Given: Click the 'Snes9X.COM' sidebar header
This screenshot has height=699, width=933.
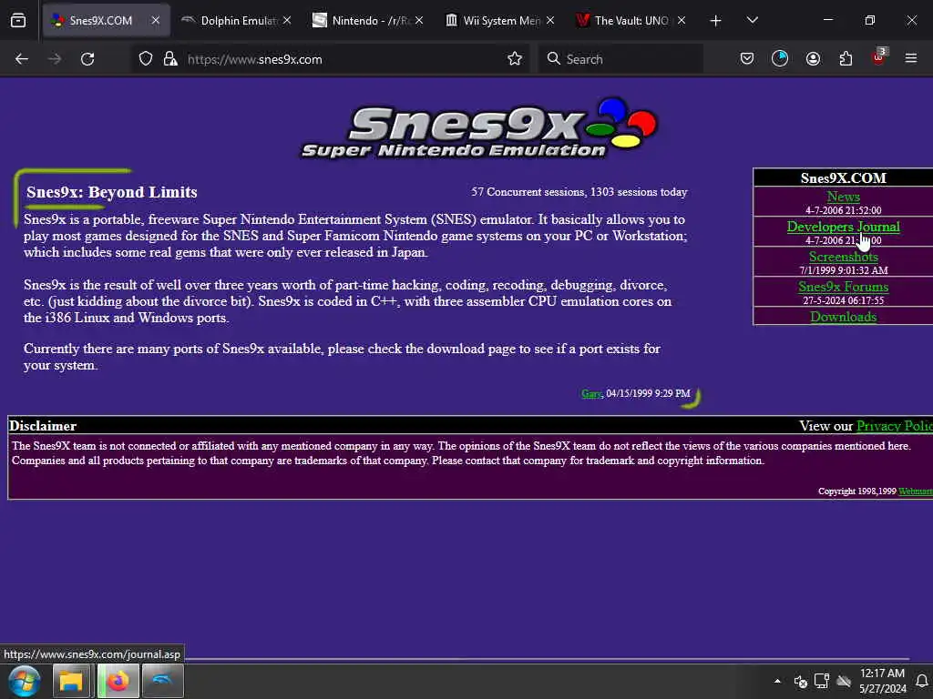Looking at the screenshot, I should (843, 177).
